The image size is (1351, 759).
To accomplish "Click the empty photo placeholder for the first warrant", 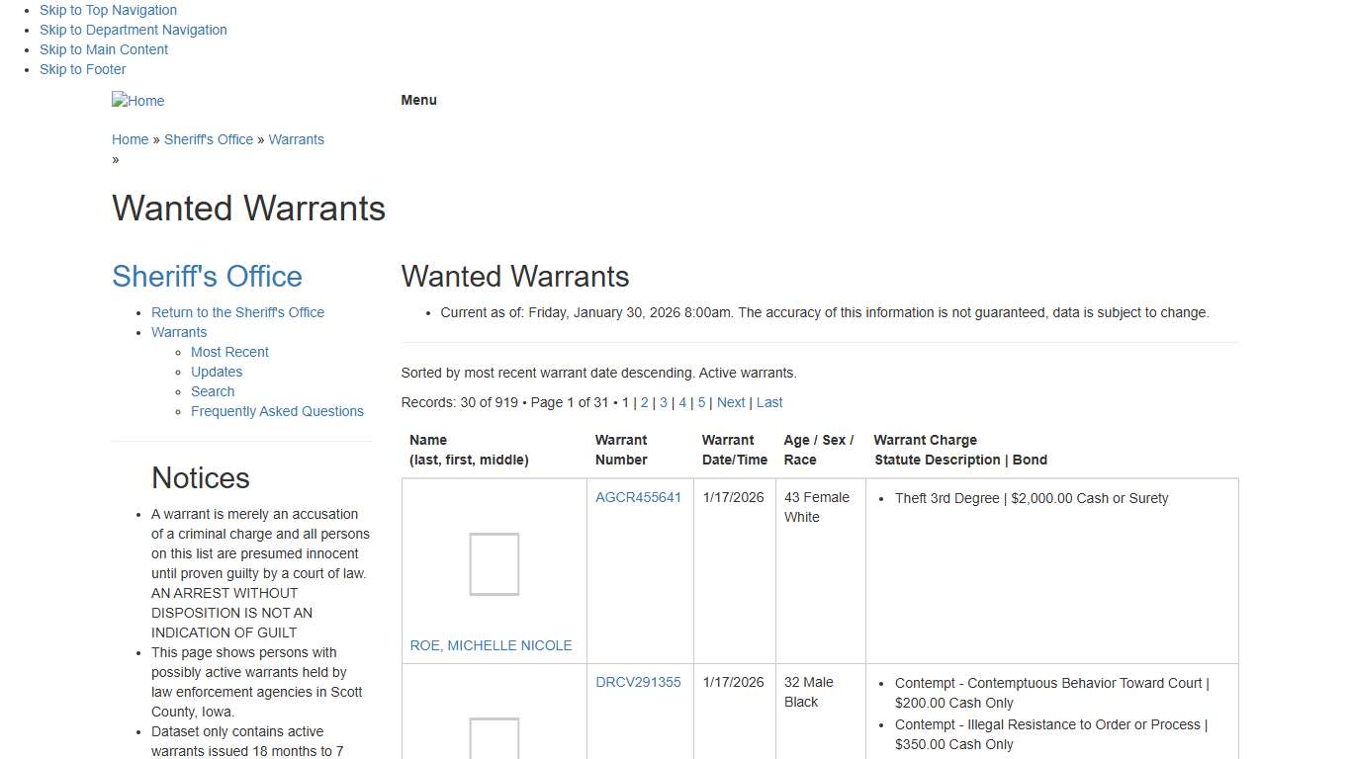I will pyautogui.click(x=493, y=564).
